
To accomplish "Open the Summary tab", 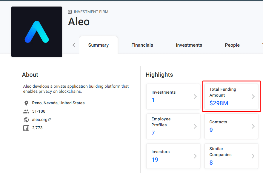I will point(99,45).
